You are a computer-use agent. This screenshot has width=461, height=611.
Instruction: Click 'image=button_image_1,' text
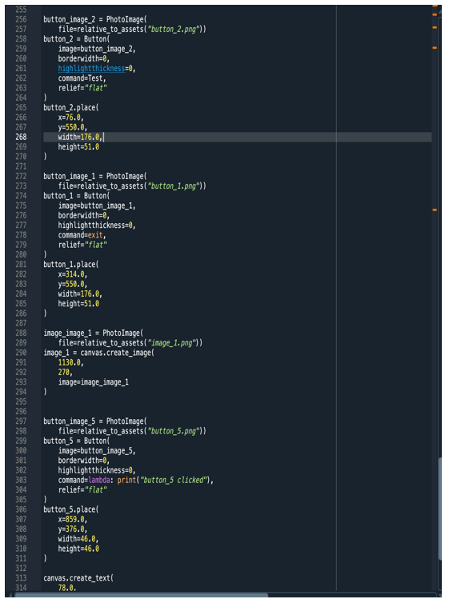(x=97, y=206)
